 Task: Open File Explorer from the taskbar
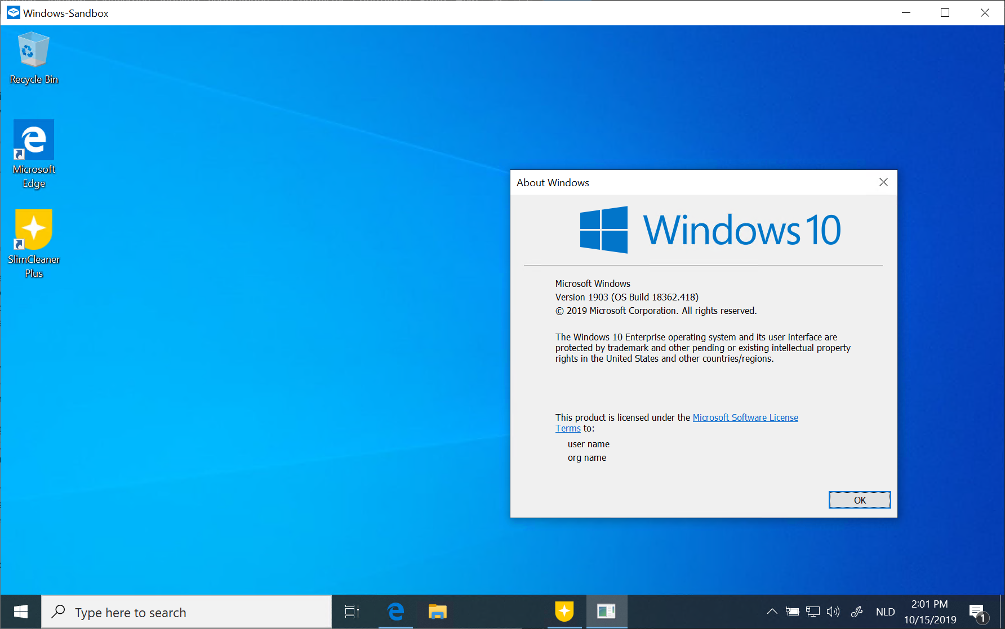(x=438, y=612)
